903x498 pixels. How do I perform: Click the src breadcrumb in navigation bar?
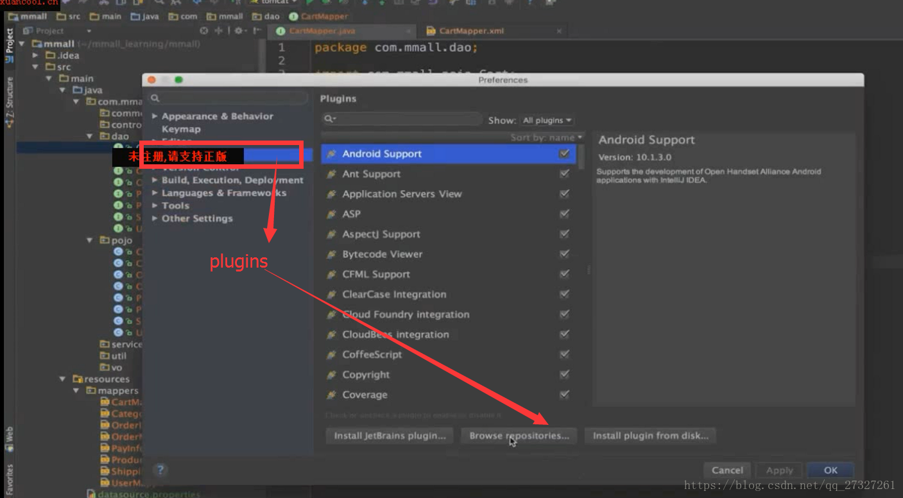click(x=69, y=16)
